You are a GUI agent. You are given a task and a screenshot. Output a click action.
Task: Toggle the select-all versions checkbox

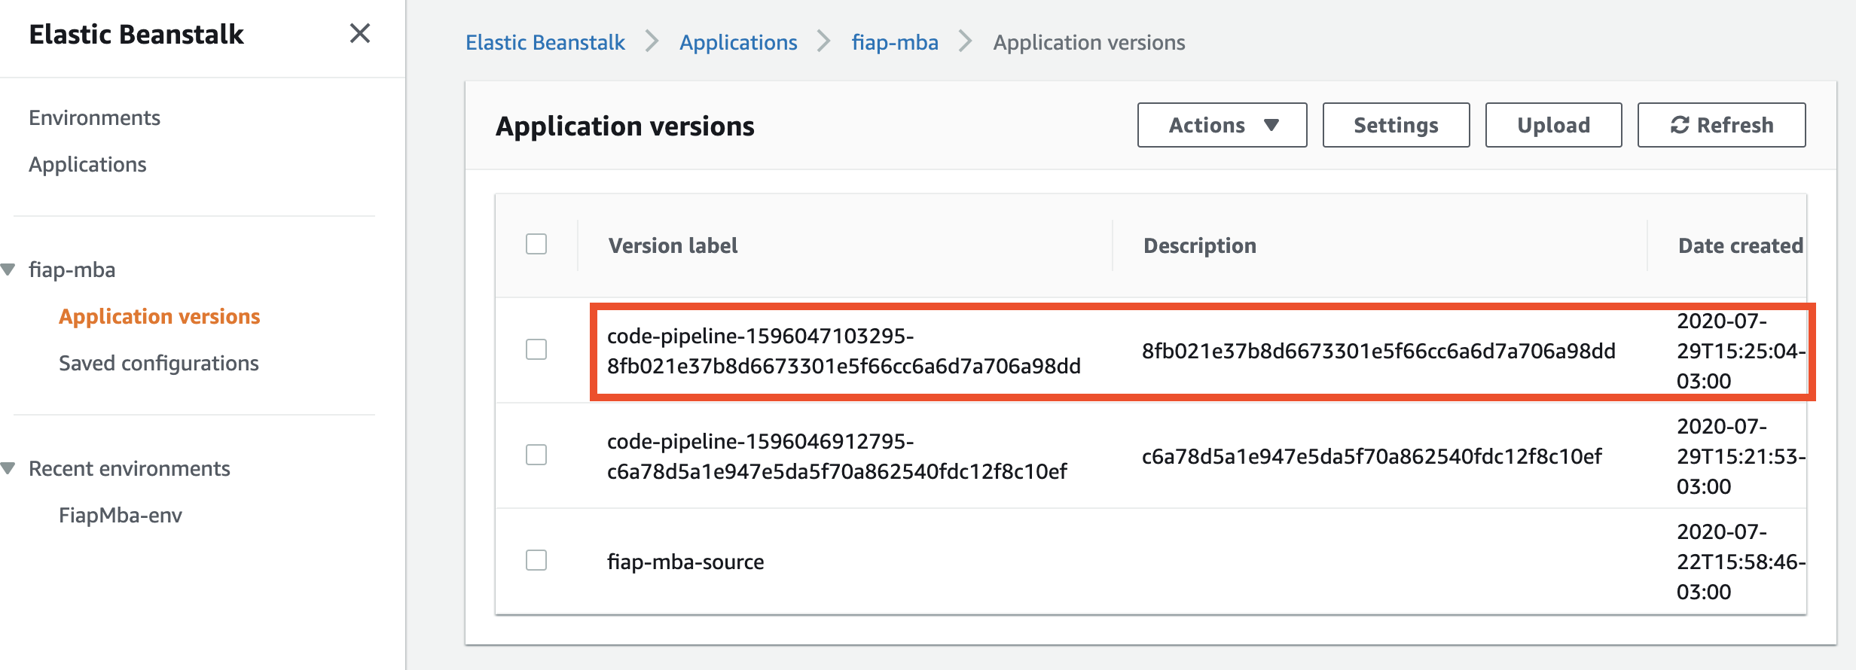click(x=536, y=245)
